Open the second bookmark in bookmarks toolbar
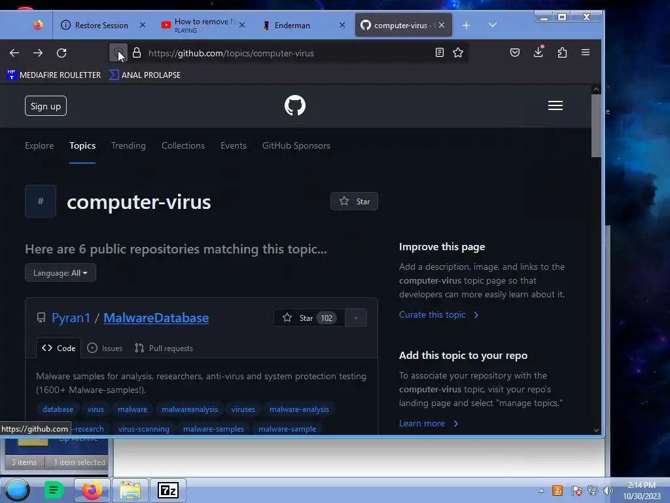The image size is (670, 503). point(145,75)
